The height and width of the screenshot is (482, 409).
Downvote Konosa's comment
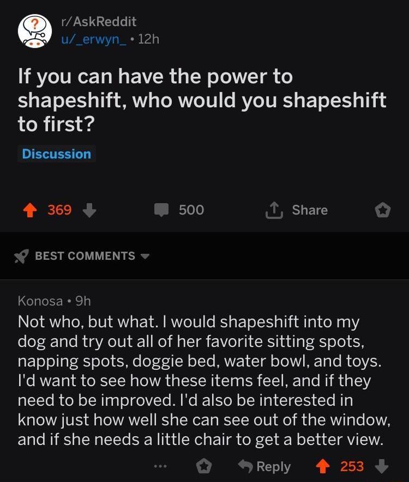(382, 466)
